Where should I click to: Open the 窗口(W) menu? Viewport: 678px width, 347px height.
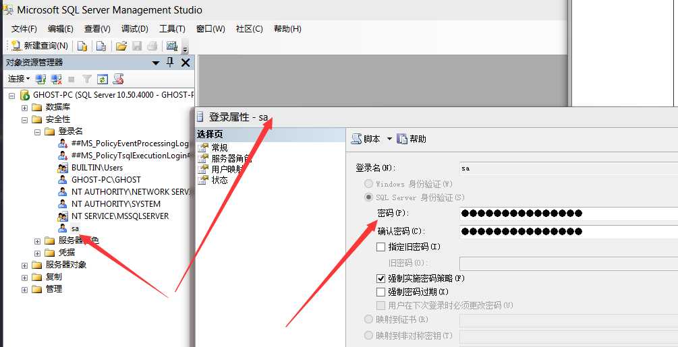(x=210, y=29)
